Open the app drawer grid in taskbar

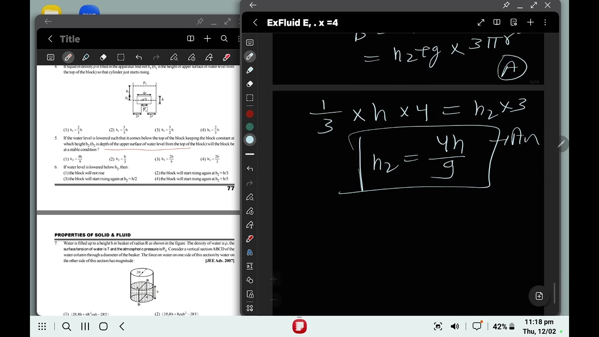click(42, 327)
